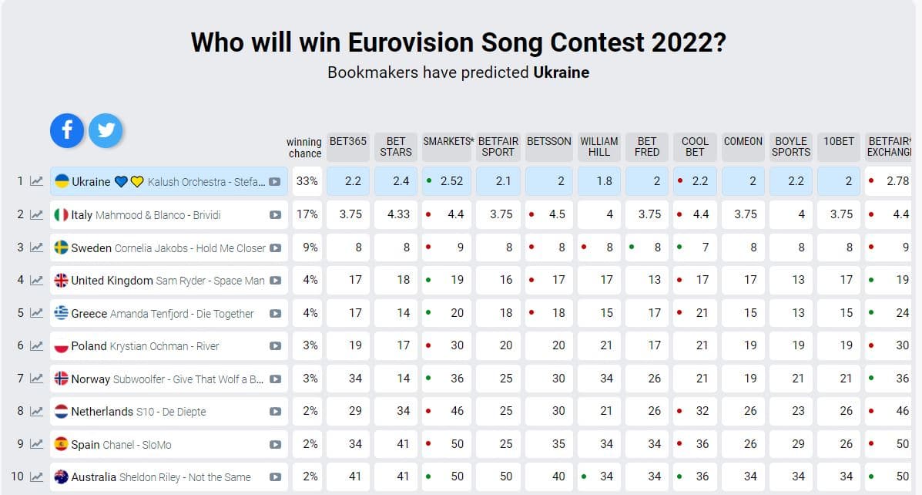Select the SMARKETS column header
The width and height of the screenshot is (922, 495).
[x=448, y=146]
